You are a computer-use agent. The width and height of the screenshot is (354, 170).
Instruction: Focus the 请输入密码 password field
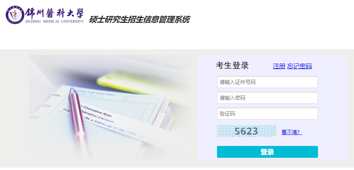click(x=267, y=98)
